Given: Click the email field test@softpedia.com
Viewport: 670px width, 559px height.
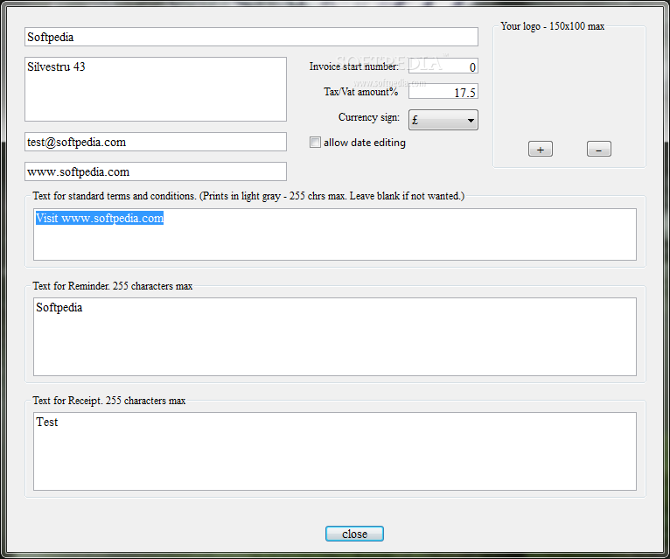Looking at the screenshot, I should click(x=156, y=142).
